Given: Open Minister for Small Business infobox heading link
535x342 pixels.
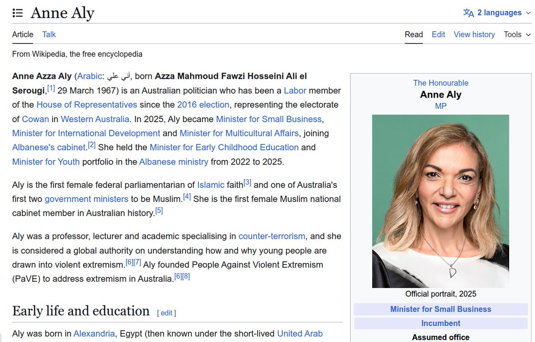Looking at the screenshot, I should (x=441, y=309).
